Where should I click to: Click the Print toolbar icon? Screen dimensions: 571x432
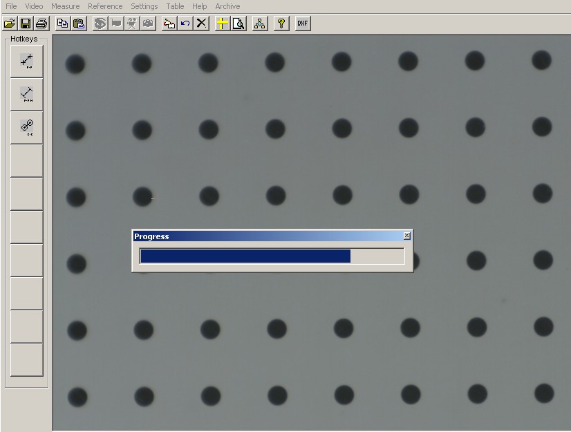pyautogui.click(x=41, y=23)
